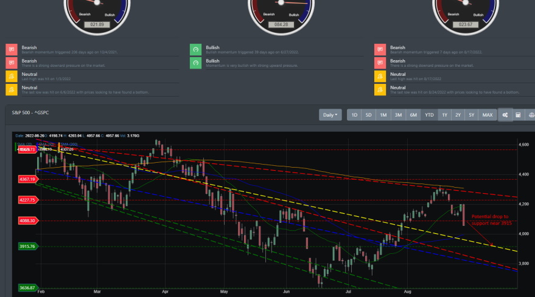The height and width of the screenshot is (297, 535).
Task: Click the Aug label on time axis
Action: pos(407,292)
